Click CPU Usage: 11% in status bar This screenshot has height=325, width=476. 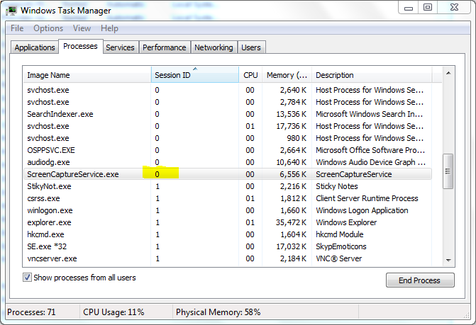tap(114, 312)
